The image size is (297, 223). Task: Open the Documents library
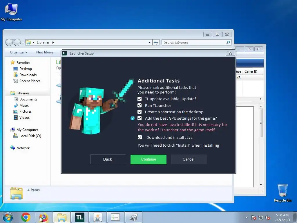28,99
